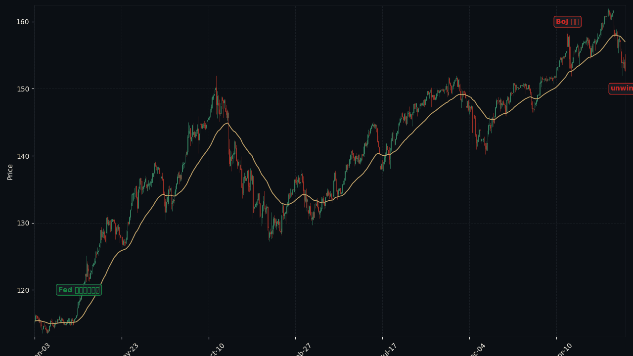
Task: Click the 120 price axis label
Action: tap(23, 290)
